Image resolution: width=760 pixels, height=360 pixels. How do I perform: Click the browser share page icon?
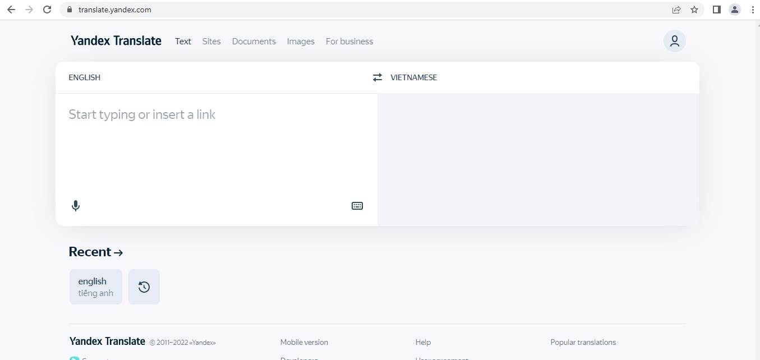tap(676, 10)
